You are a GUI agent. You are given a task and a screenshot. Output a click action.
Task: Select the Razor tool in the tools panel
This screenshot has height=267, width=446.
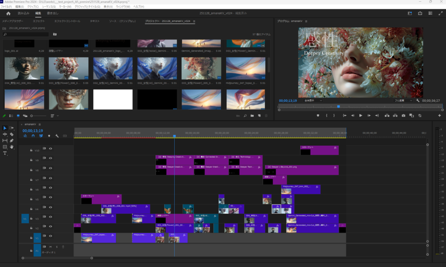coord(11,134)
